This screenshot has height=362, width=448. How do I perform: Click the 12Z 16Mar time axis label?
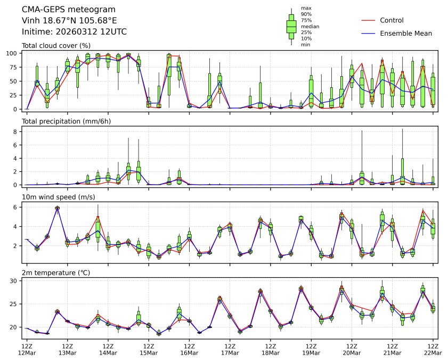(x=189, y=349)
